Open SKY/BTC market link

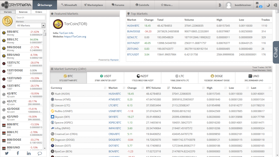(113, 117)
